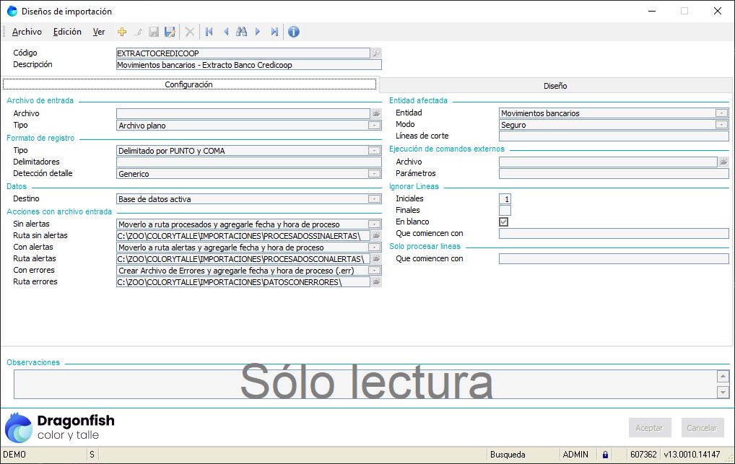
Task: Go to the last record
Action: point(274,32)
